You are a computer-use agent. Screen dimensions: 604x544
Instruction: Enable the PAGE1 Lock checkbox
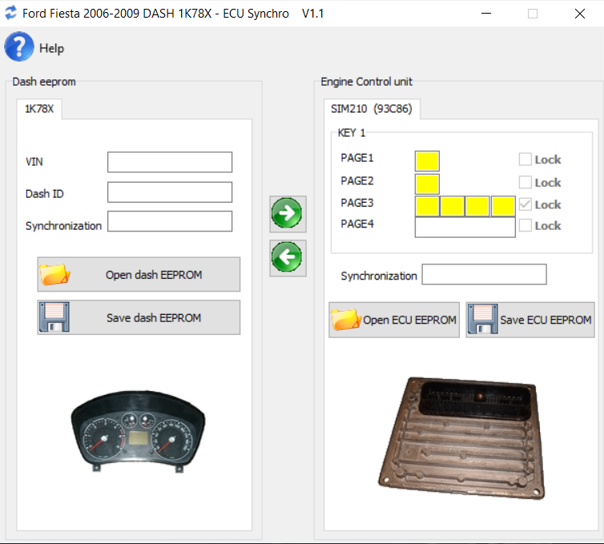[525, 159]
